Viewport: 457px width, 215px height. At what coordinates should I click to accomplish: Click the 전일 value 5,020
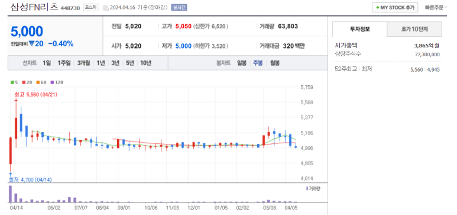(133, 27)
